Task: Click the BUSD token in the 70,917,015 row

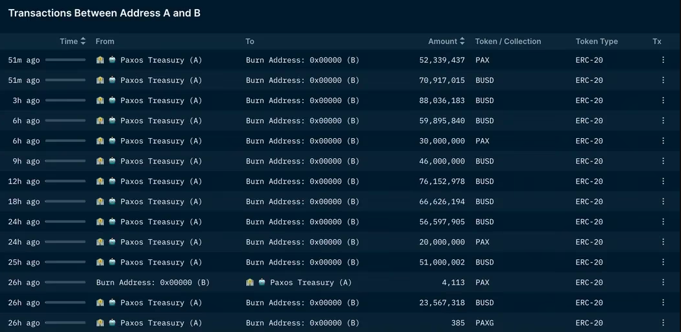Action: [x=484, y=80]
